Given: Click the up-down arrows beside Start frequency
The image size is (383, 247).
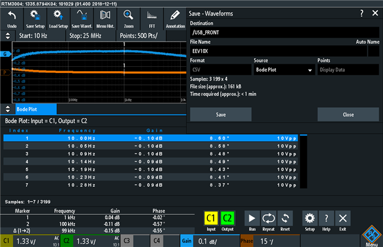Looking at the screenshot, I should pyautogui.click(x=8, y=36).
